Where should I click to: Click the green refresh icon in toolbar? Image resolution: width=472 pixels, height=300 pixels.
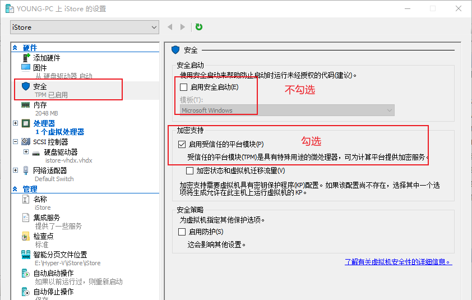[x=199, y=27]
